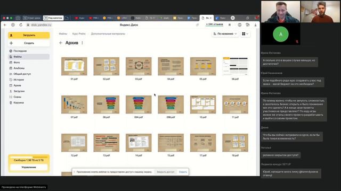
Task: Click the bookmark icon in browser toolbar
Action: (x=230, y=25)
